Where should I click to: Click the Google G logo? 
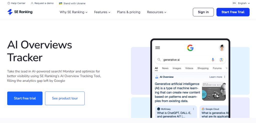click(x=190, y=48)
